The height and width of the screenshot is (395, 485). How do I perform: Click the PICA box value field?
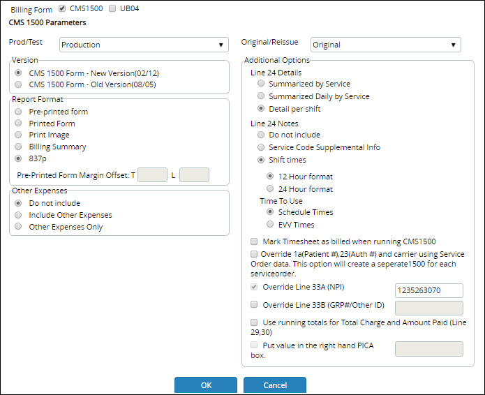[429, 349]
